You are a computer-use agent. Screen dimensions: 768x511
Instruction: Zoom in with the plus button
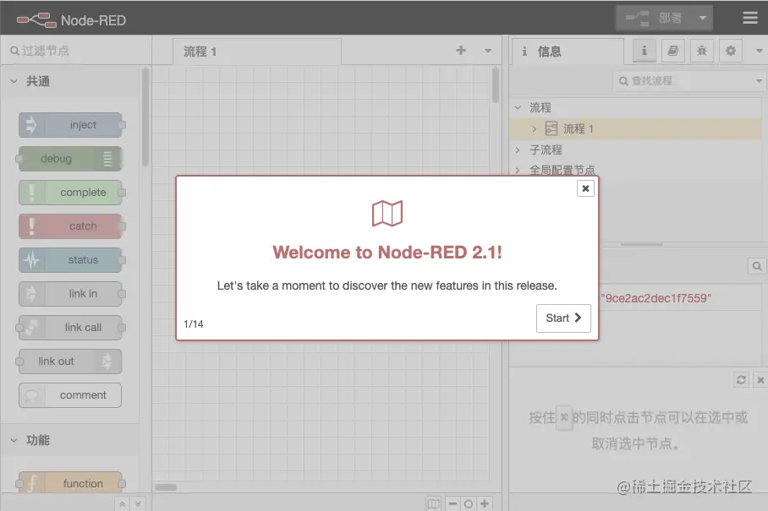click(485, 503)
